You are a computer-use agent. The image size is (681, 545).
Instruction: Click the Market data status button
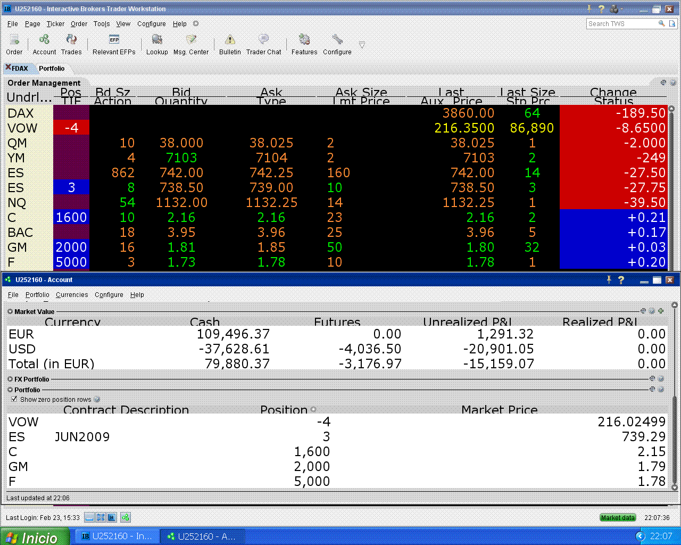(618, 517)
